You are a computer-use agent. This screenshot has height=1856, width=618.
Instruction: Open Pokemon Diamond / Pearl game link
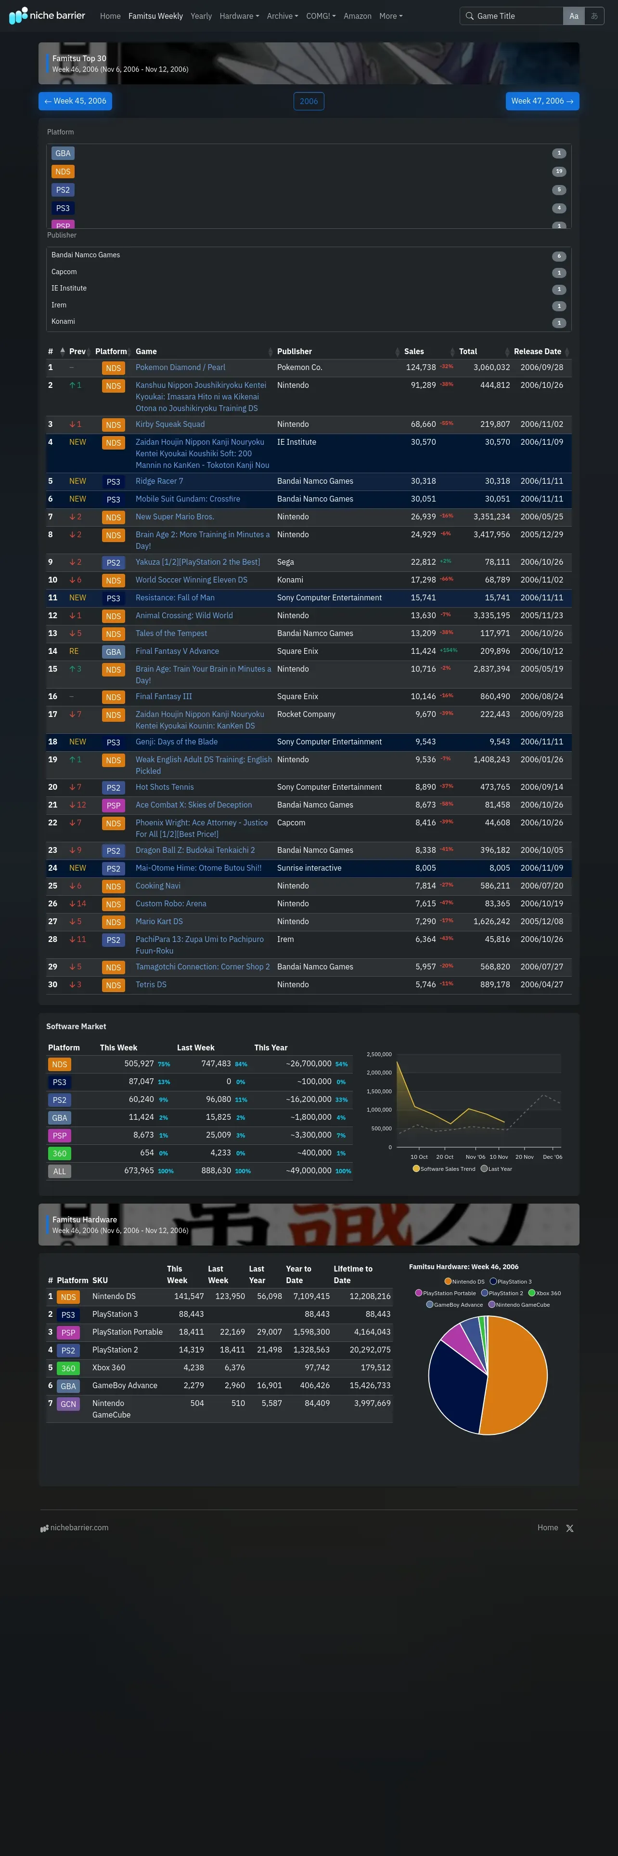pos(180,368)
